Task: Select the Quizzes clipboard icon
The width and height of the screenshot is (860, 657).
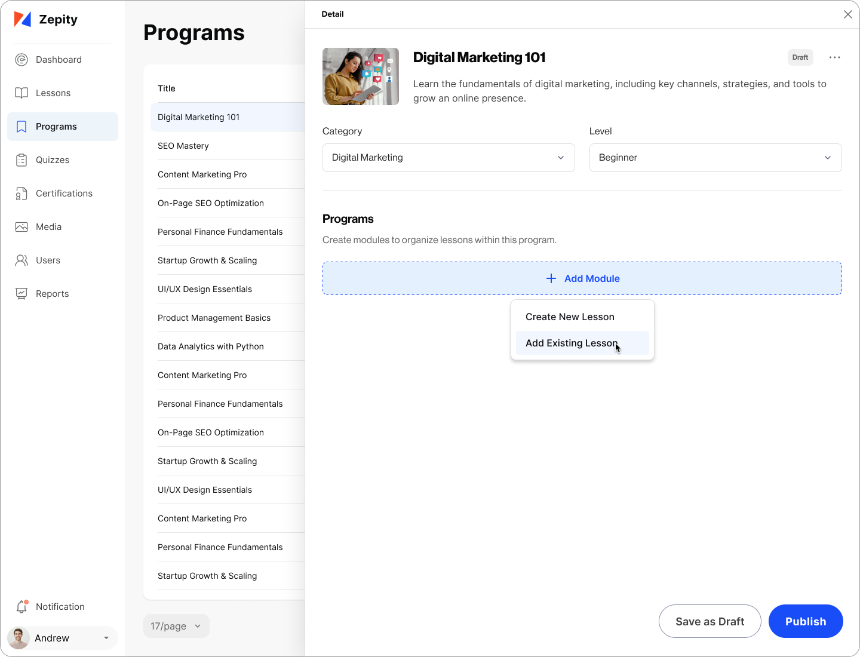Action: pyautogui.click(x=21, y=160)
